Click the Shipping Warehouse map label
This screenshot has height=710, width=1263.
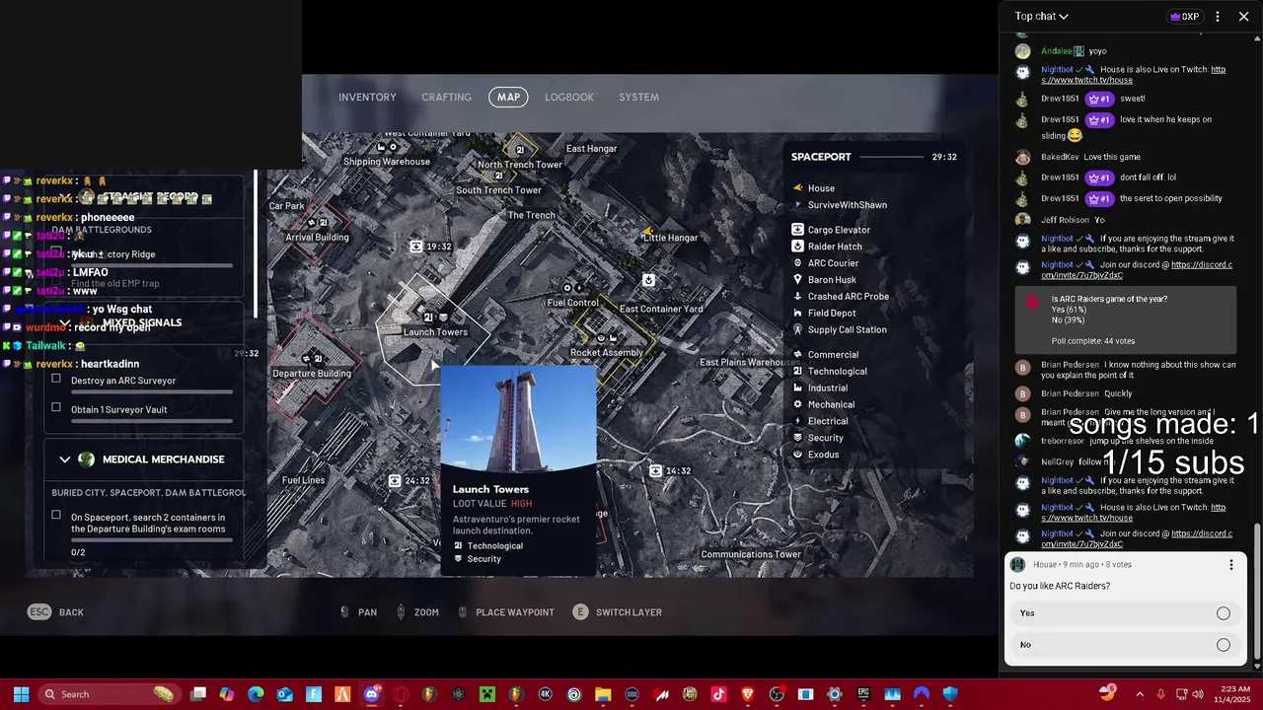pyautogui.click(x=387, y=162)
